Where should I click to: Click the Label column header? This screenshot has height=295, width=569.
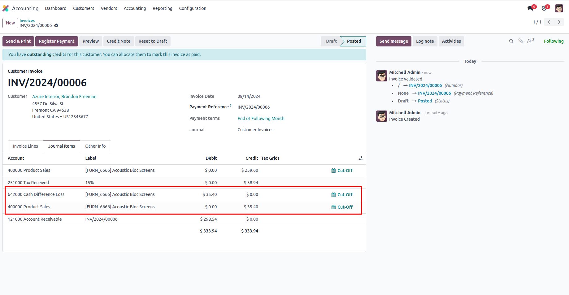[x=91, y=158]
